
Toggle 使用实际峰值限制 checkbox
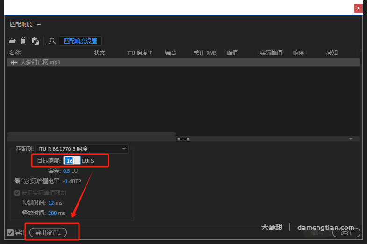point(17,192)
